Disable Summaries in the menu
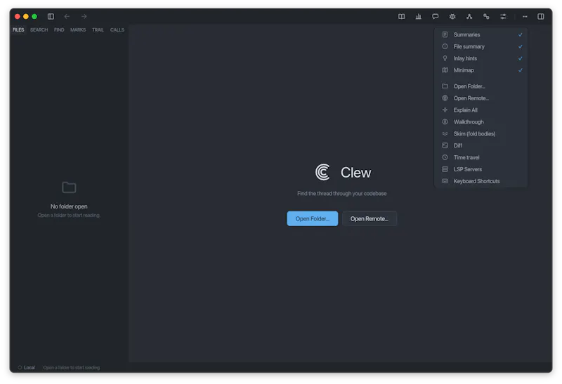Image resolution: width=562 pixels, height=384 pixels. (x=481, y=34)
